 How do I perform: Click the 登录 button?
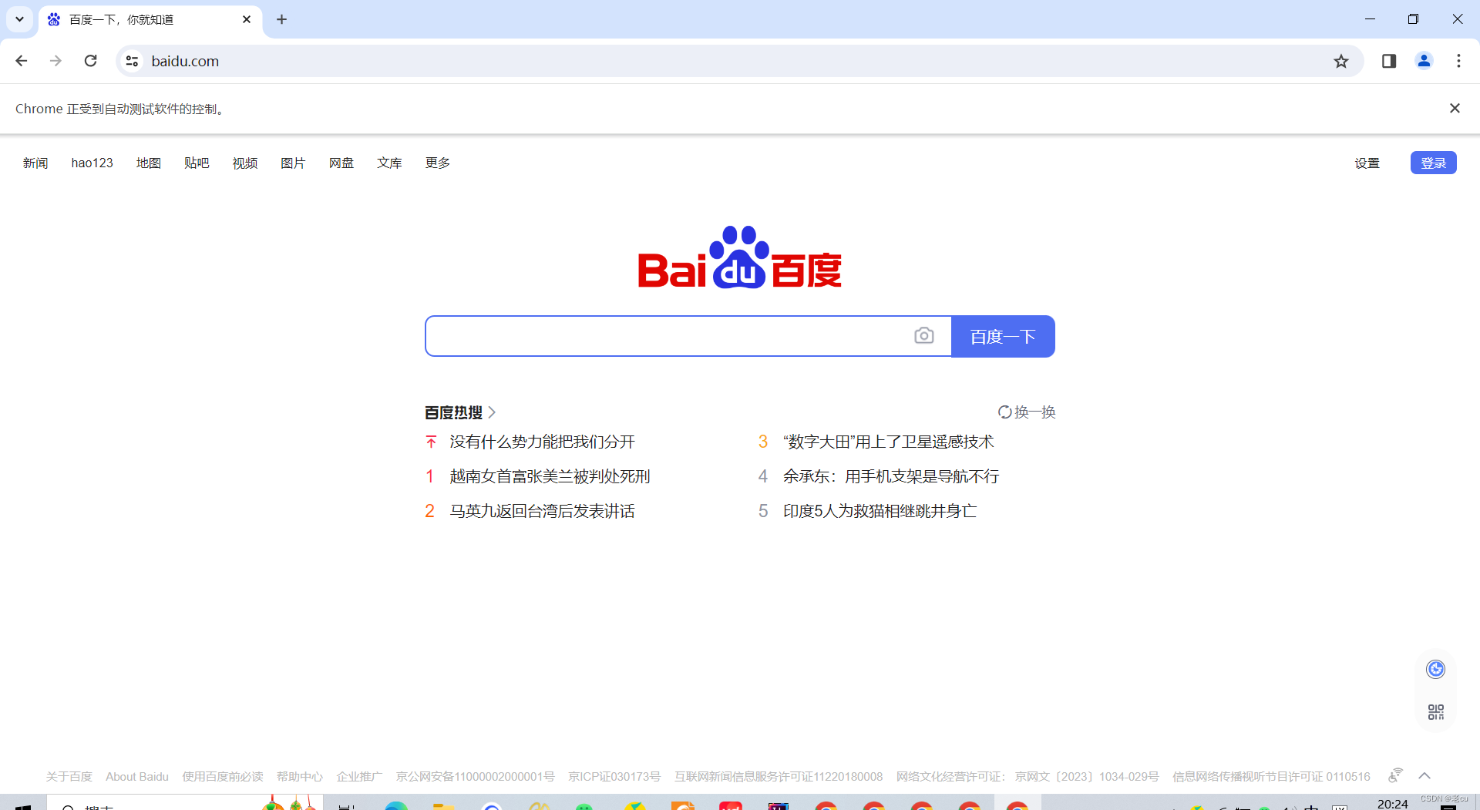[1433, 163]
